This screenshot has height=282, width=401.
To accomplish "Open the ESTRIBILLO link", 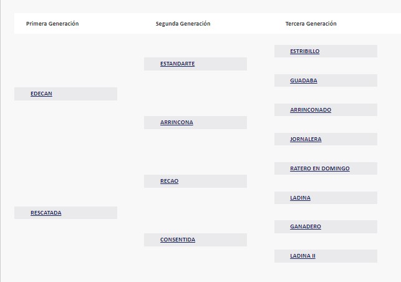I will 304,51.
